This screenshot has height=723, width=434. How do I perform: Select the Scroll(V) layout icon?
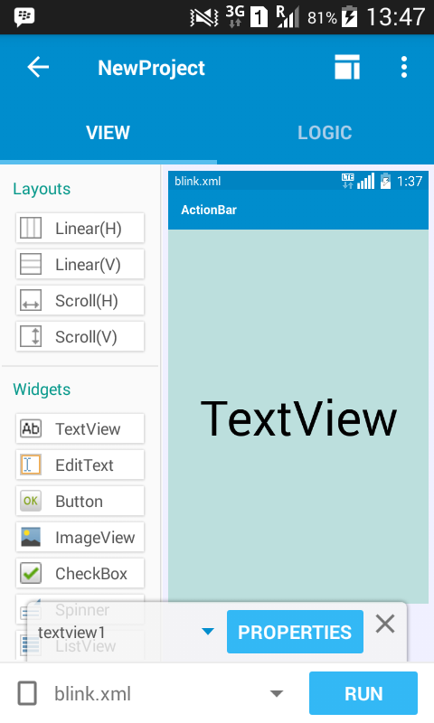click(x=31, y=336)
